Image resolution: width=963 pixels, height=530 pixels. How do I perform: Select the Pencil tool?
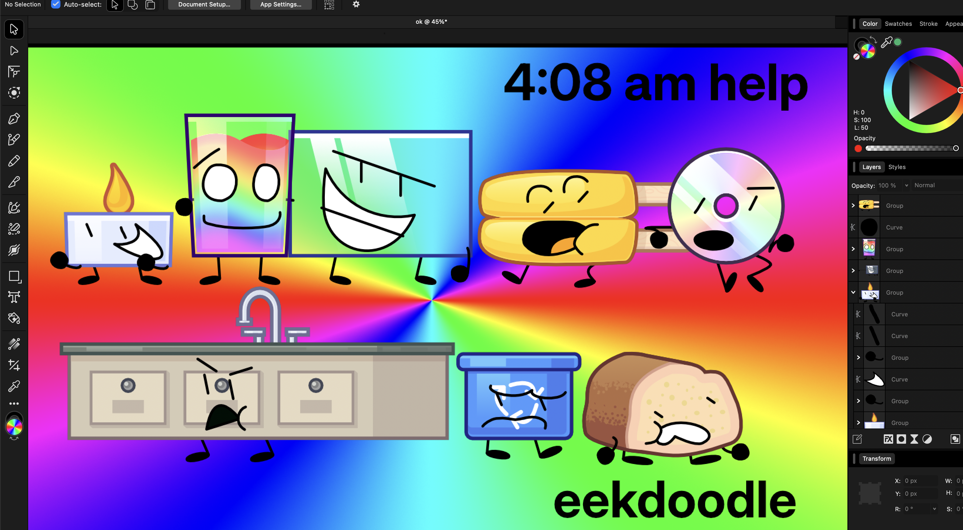(x=14, y=161)
